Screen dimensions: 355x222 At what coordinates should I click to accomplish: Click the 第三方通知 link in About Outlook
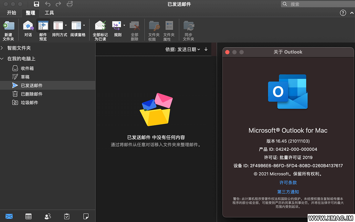[288, 192]
